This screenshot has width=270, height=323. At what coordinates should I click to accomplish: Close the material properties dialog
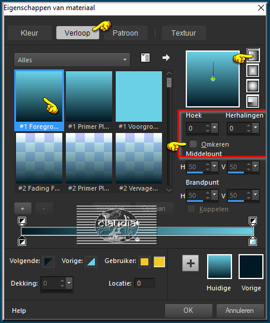click(x=261, y=8)
